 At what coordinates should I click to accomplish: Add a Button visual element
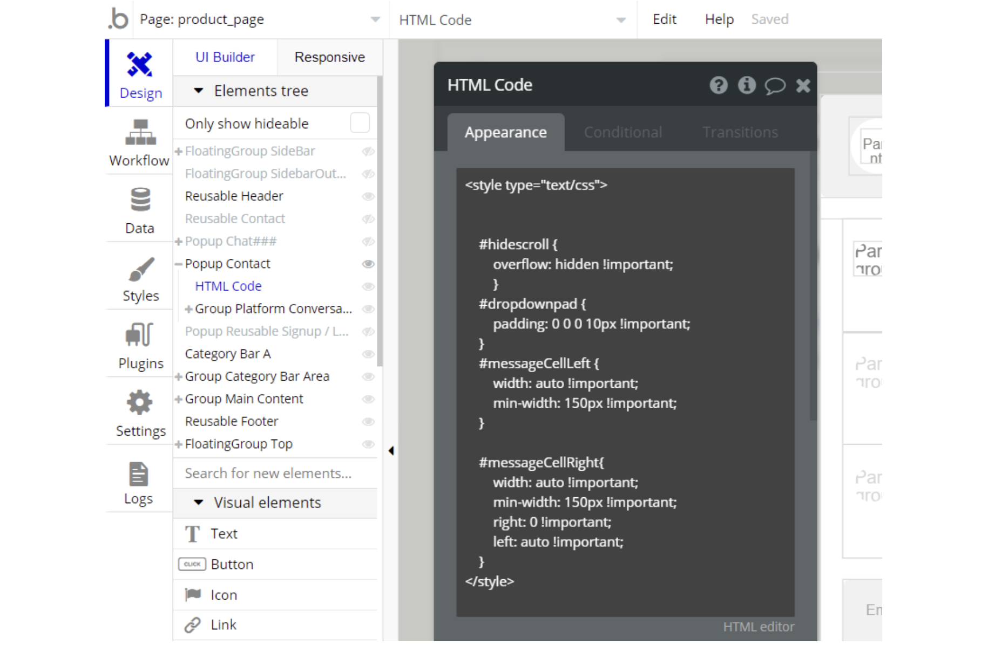click(x=232, y=564)
